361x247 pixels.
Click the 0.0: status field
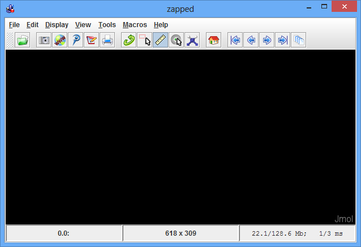pos(64,233)
